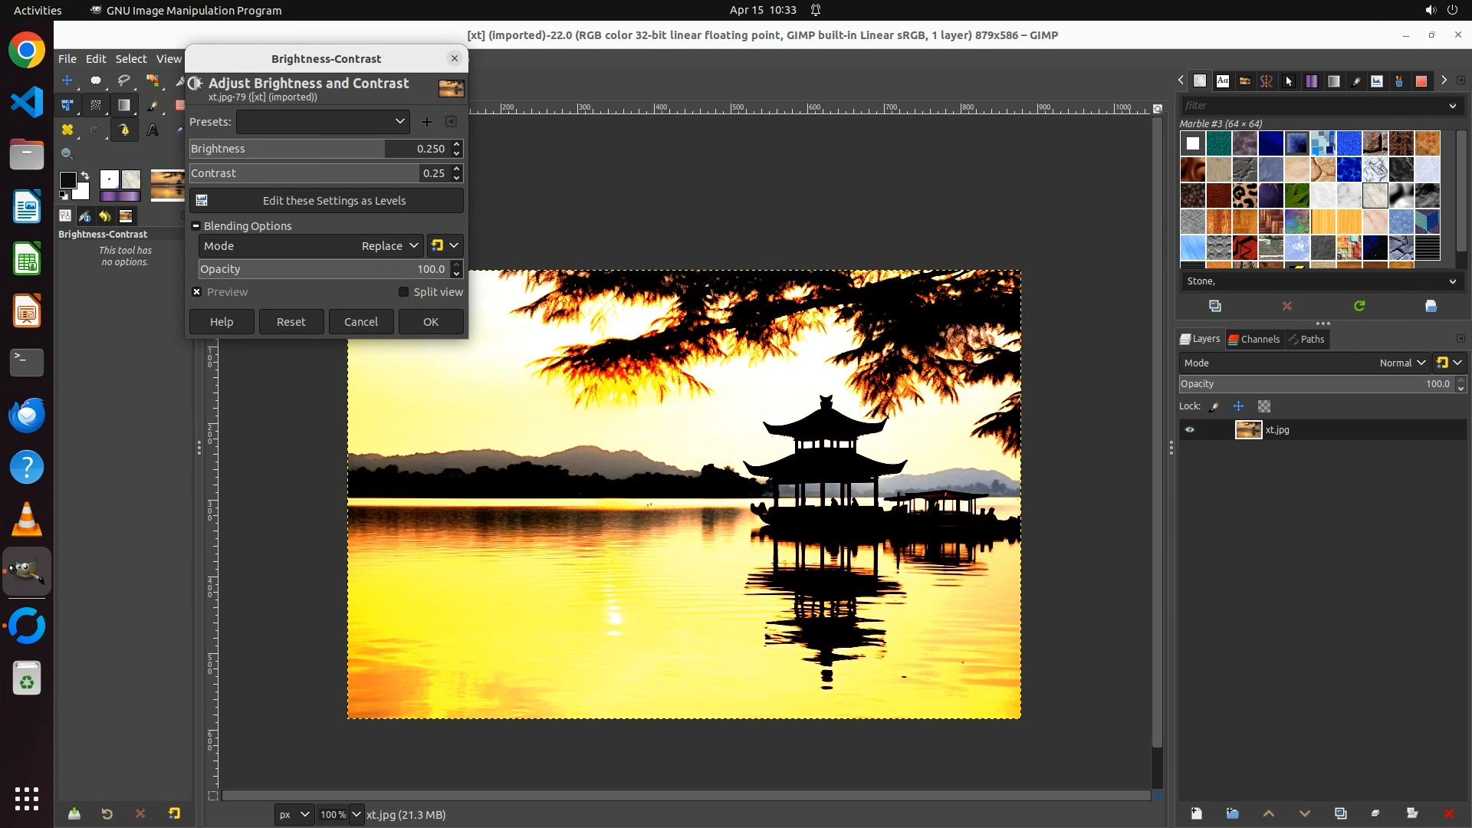Swap foreground and background colors
1472x828 pixels.
pos(85,176)
